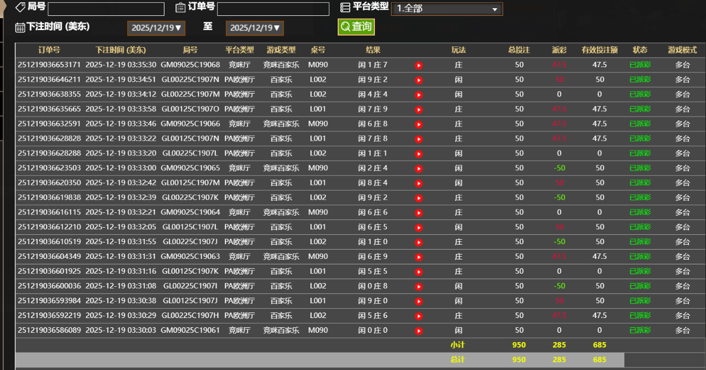This screenshot has height=370, width=706.
Task: Click the 派彩 column header
Action: (559, 50)
